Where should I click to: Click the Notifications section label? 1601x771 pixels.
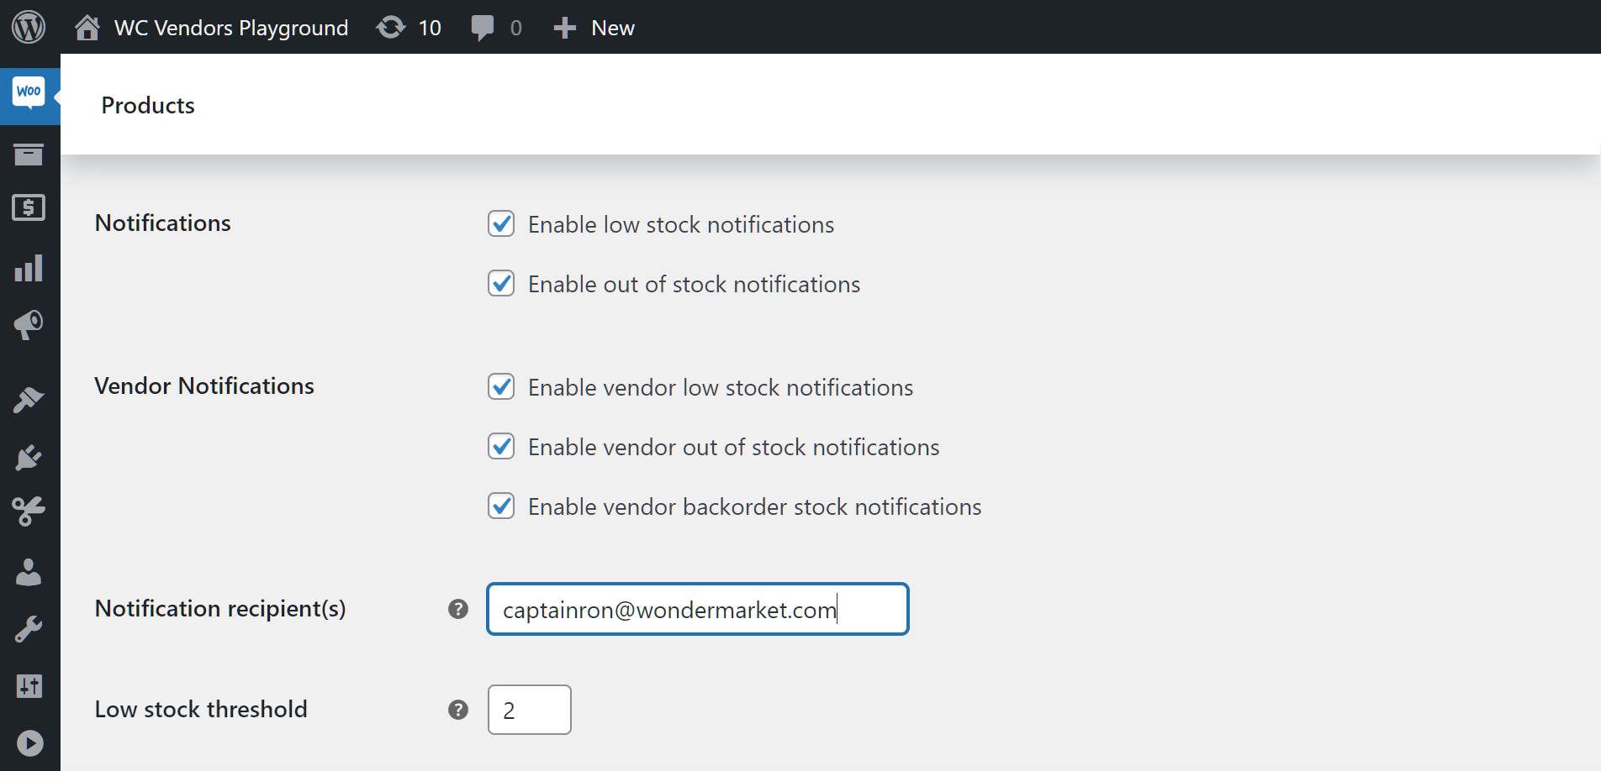pos(162,223)
